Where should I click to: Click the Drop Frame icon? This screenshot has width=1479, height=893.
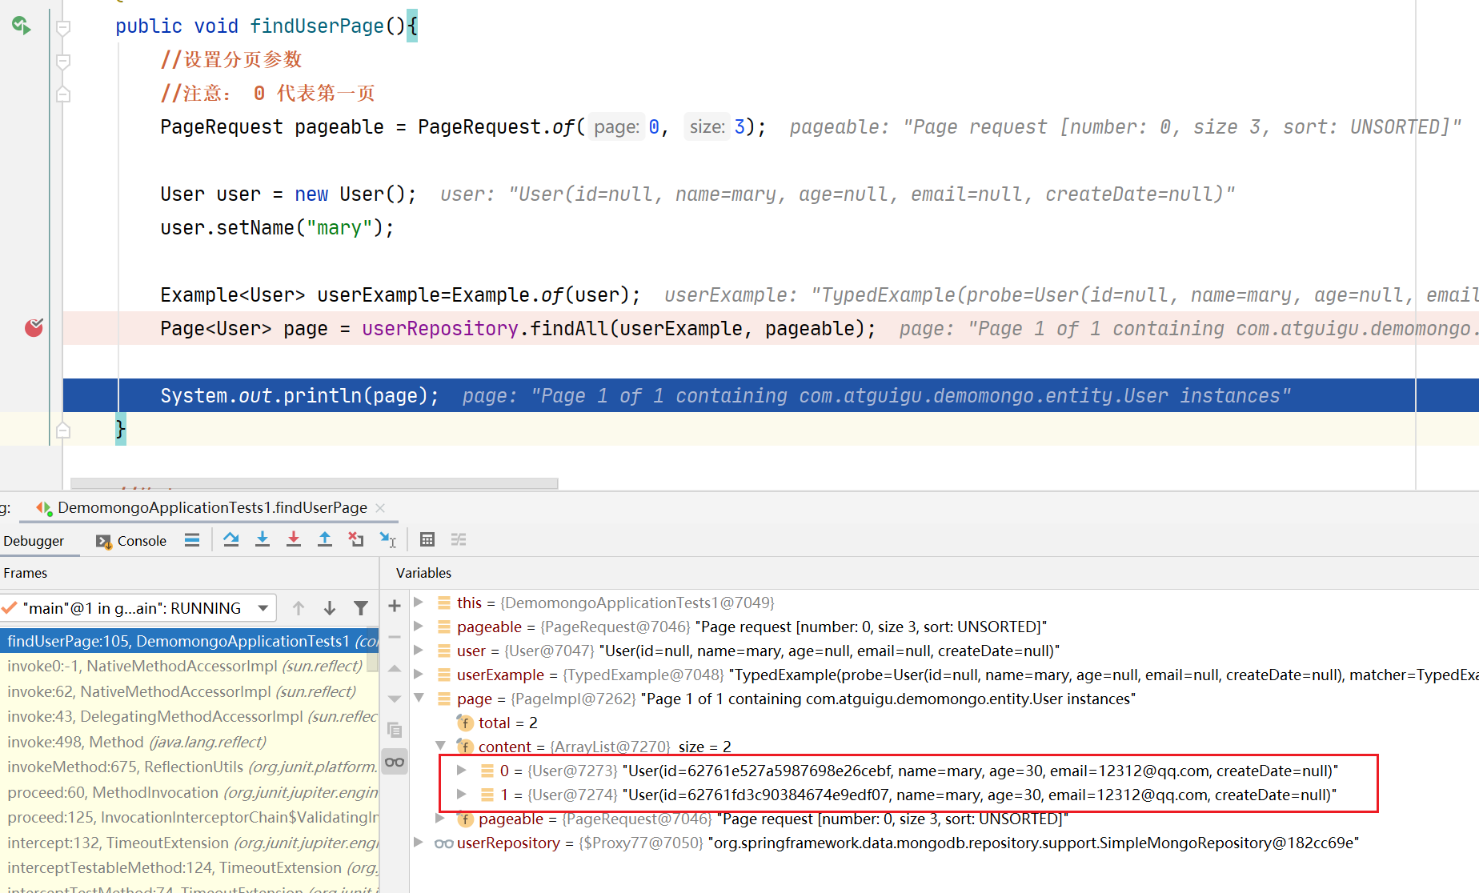[356, 540]
